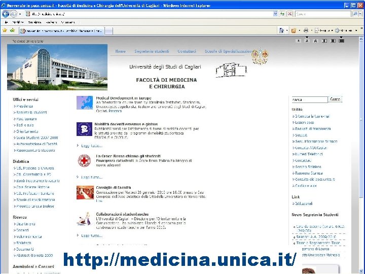Click the Red Cross logo icon
365x274 pixels.
pos(84,160)
